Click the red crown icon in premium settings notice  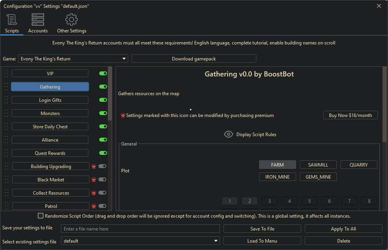point(123,115)
